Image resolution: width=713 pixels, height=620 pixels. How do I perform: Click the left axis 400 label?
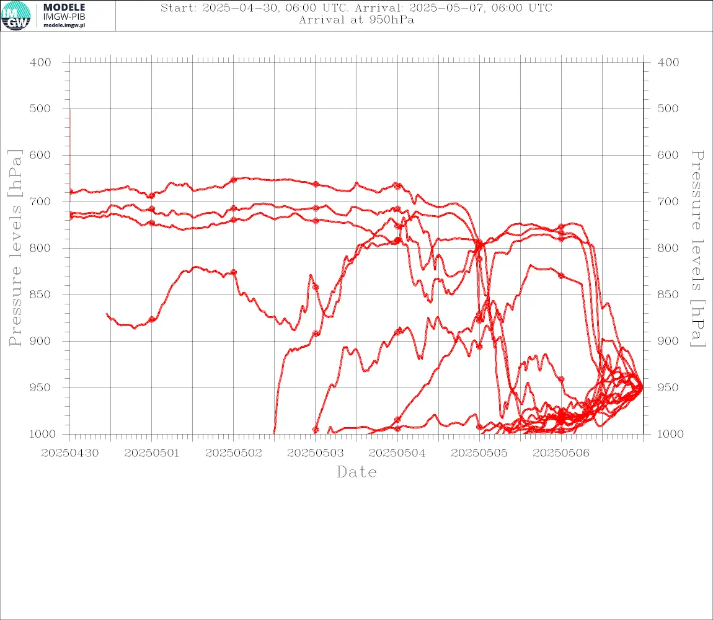[40, 63]
